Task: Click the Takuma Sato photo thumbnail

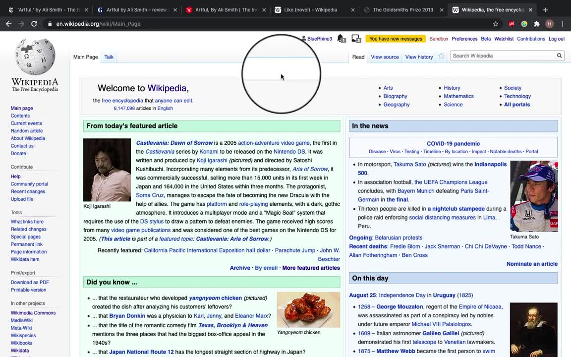Action: point(534,196)
